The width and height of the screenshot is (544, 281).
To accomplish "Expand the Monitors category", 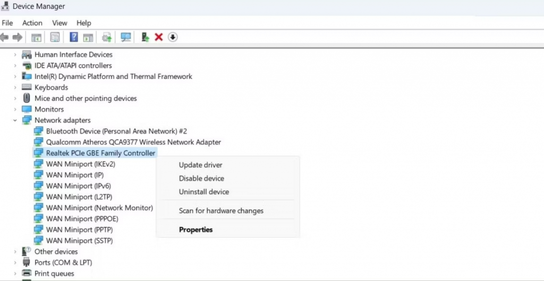I will point(15,109).
